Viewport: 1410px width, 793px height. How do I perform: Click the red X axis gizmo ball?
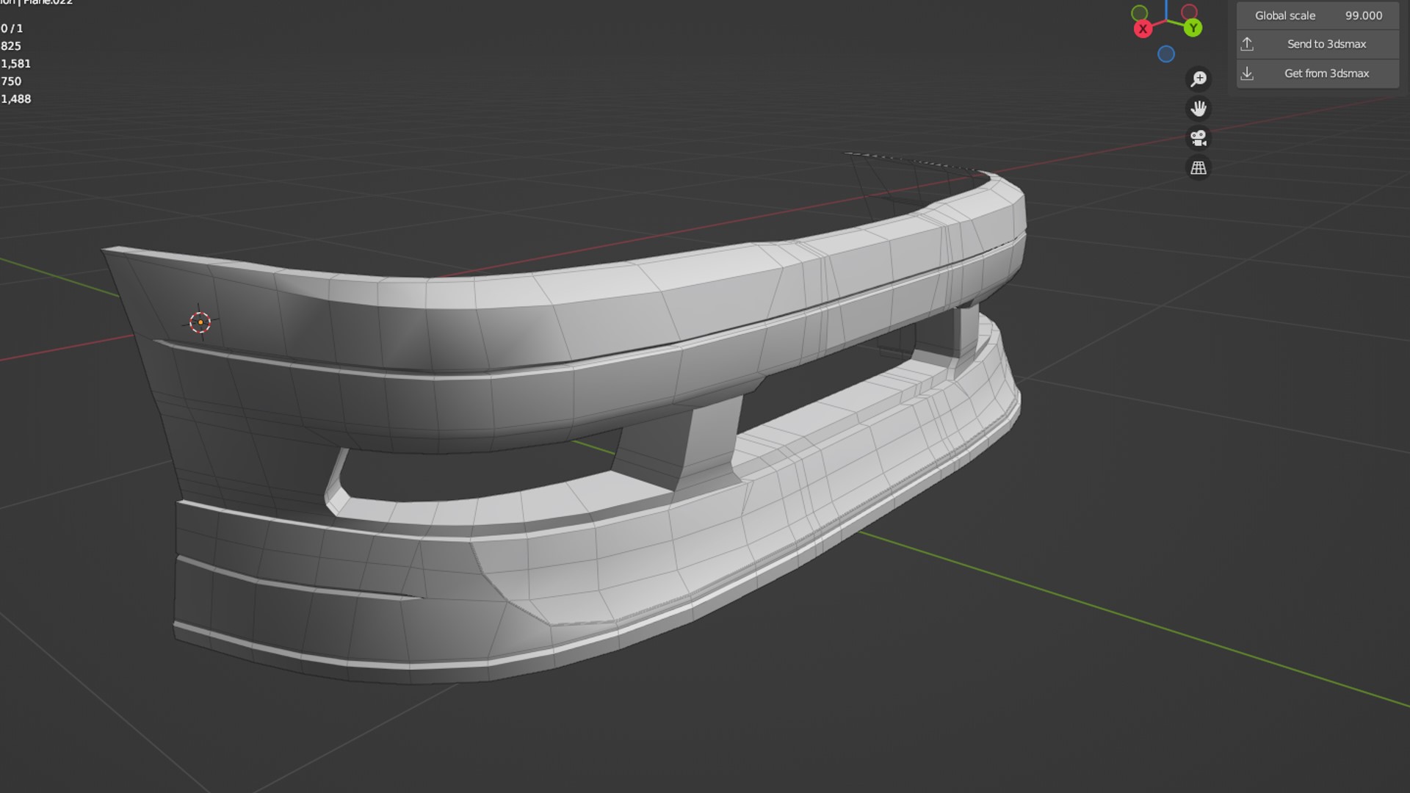pyautogui.click(x=1143, y=29)
